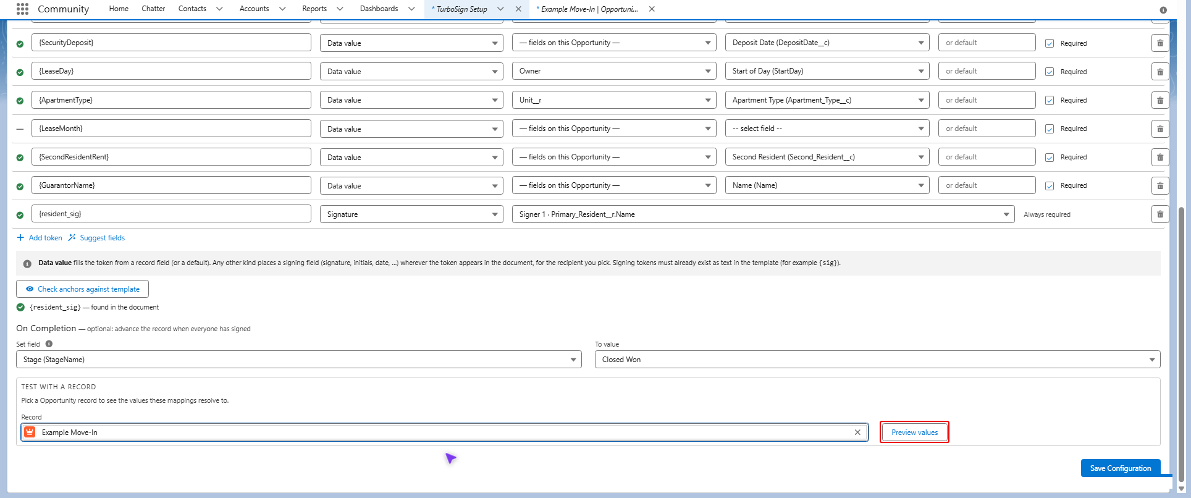The image size is (1191, 498).
Task: Toggle Required checkbox for {ApartmentType}
Action: 1050,100
